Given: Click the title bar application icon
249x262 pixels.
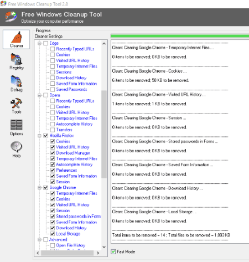Looking at the screenshot, I should pyautogui.click(x=3, y=4).
